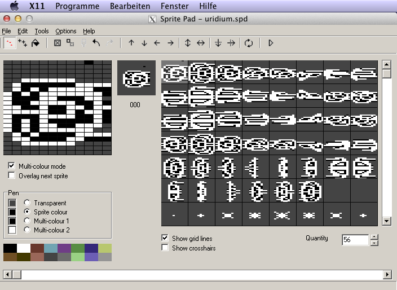Click the Quantity field showing 56
Viewport: 397px width, 290px height.
355,240
